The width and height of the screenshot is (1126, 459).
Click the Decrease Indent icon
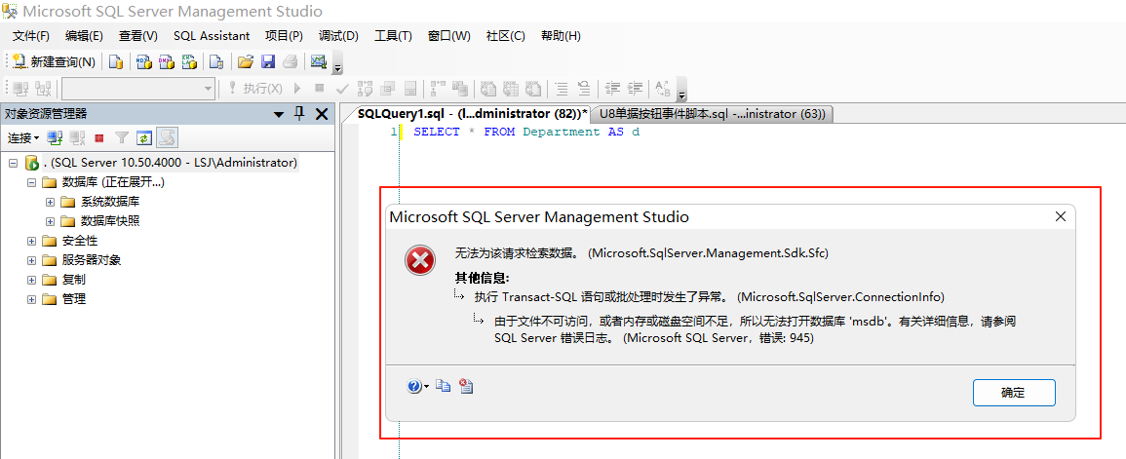[x=612, y=89]
